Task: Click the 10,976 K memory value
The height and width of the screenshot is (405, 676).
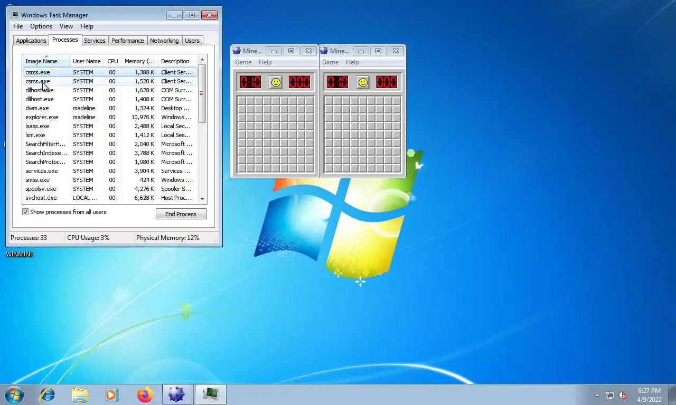Action: [143, 117]
